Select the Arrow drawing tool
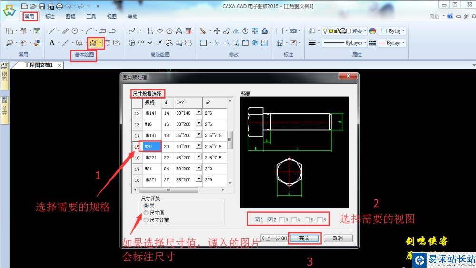 click(159, 43)
